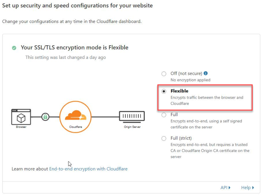Screen dimensions: 263x195
Task: Expand the API section arrow
Action: click(x=229, y=188)
